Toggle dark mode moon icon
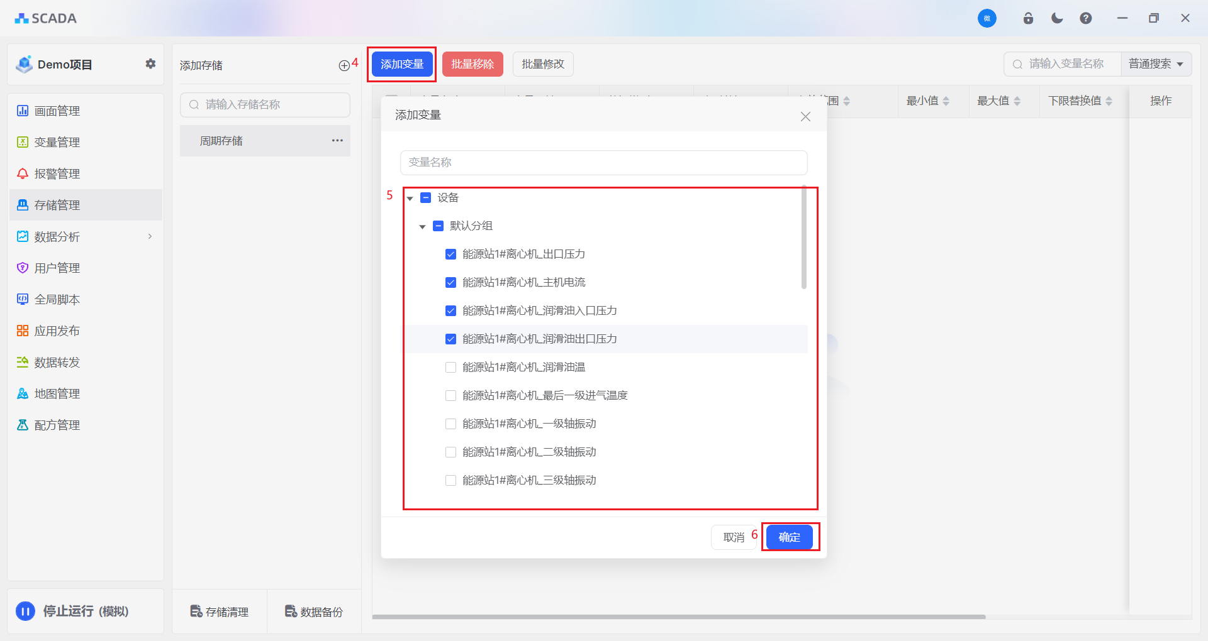 (x=1057, y=18)
